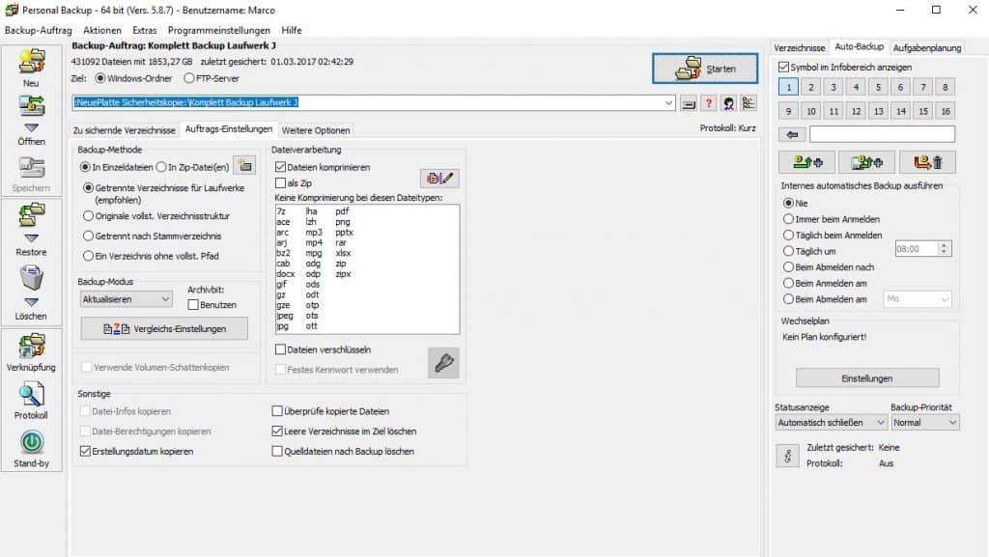Open the Programmeinstellungen menu
Viewport: 989px width, 557px height.
(218, 31)
